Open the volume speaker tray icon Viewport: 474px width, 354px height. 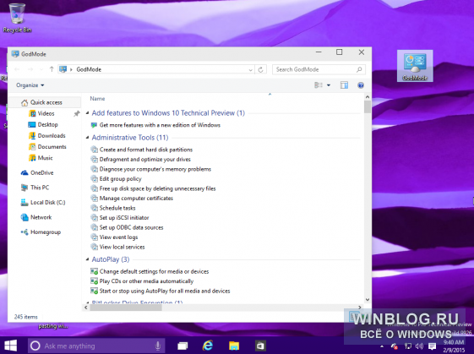coord(419,346)
